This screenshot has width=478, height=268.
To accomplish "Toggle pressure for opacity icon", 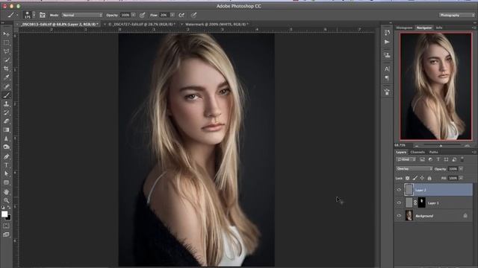I will click(x=143, y=15).
